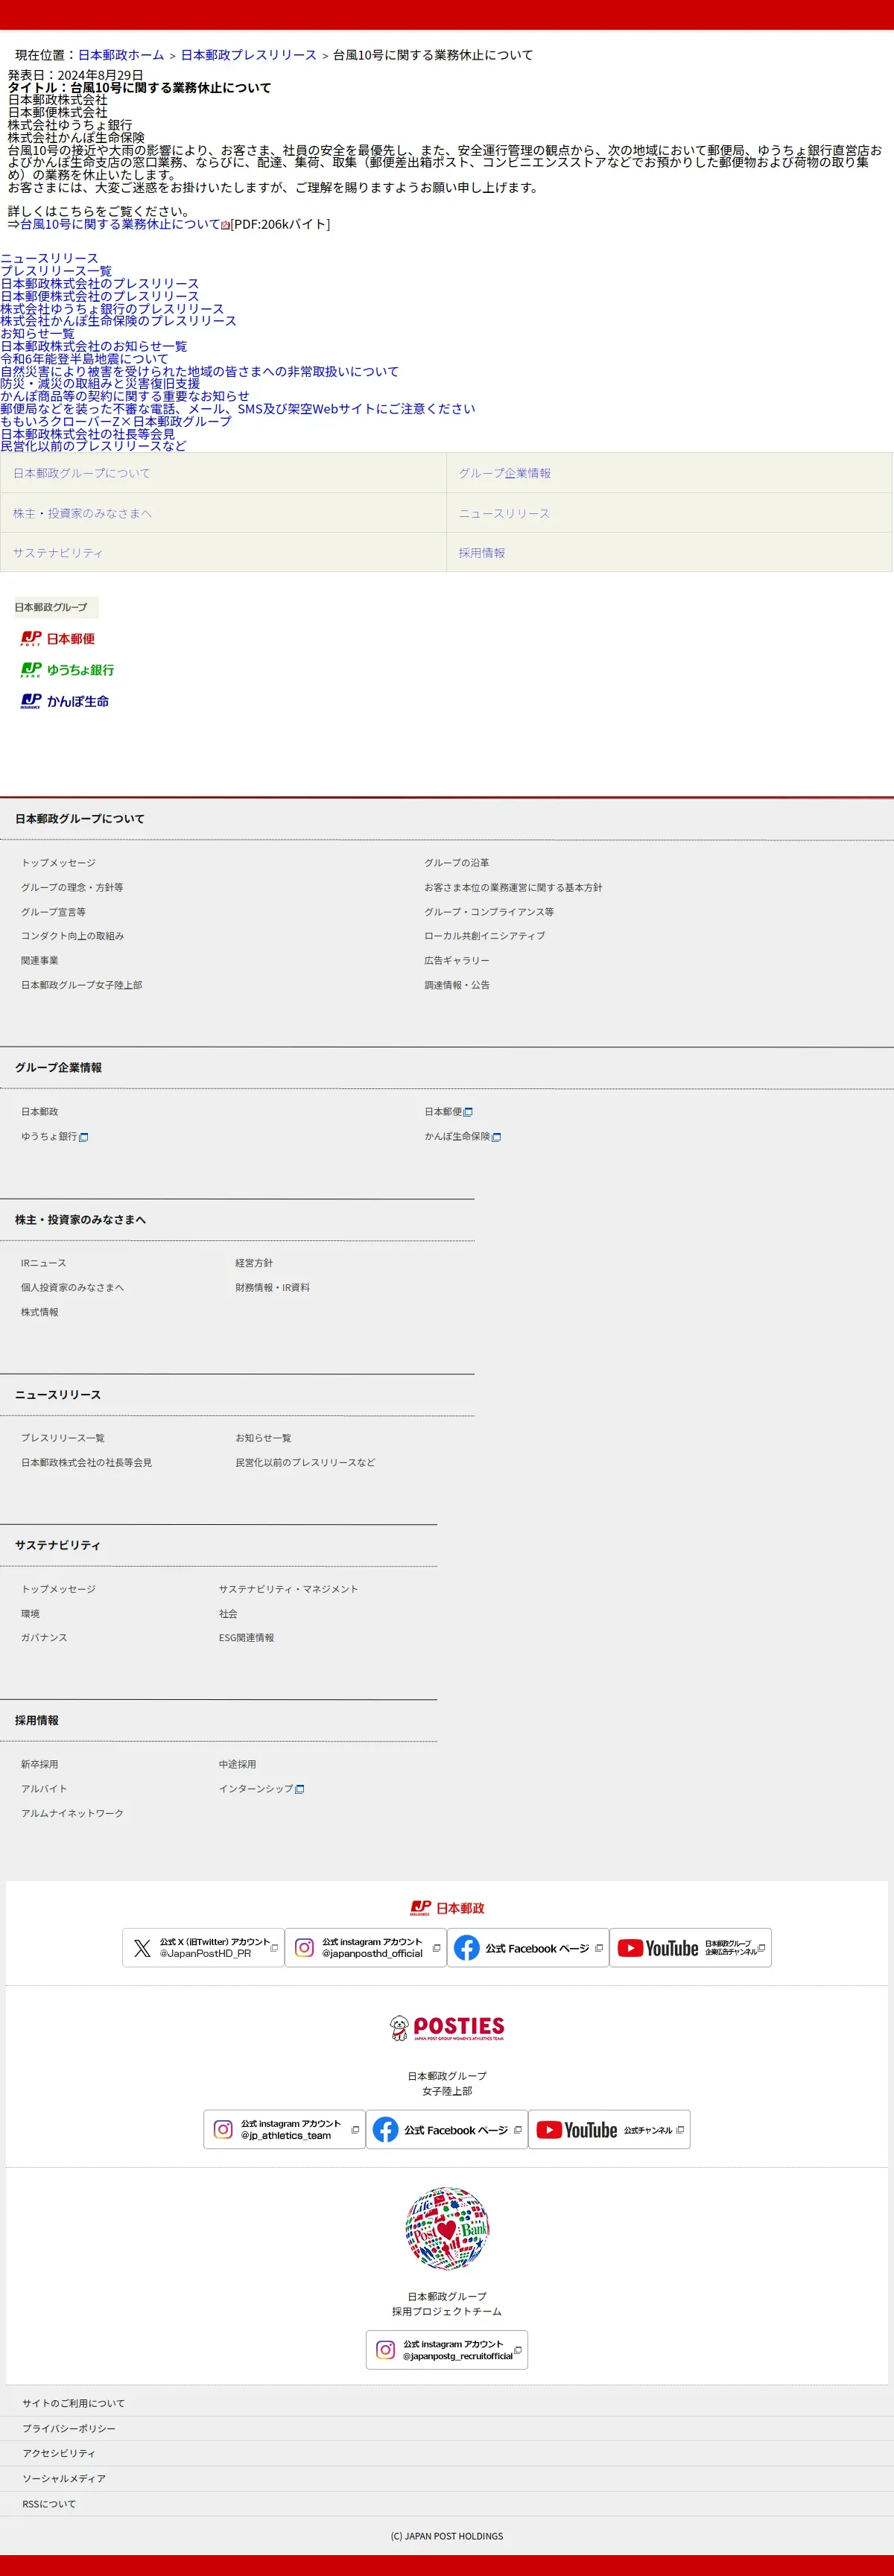Open 防災・減災の取組みと災害復旧支援 link

100,383
